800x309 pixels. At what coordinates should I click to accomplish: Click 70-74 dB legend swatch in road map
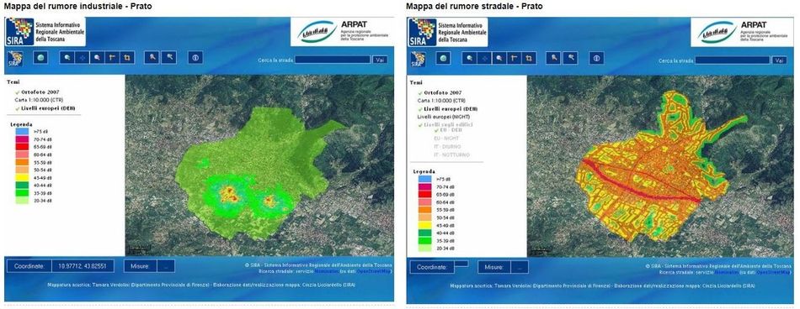point(424,186)
